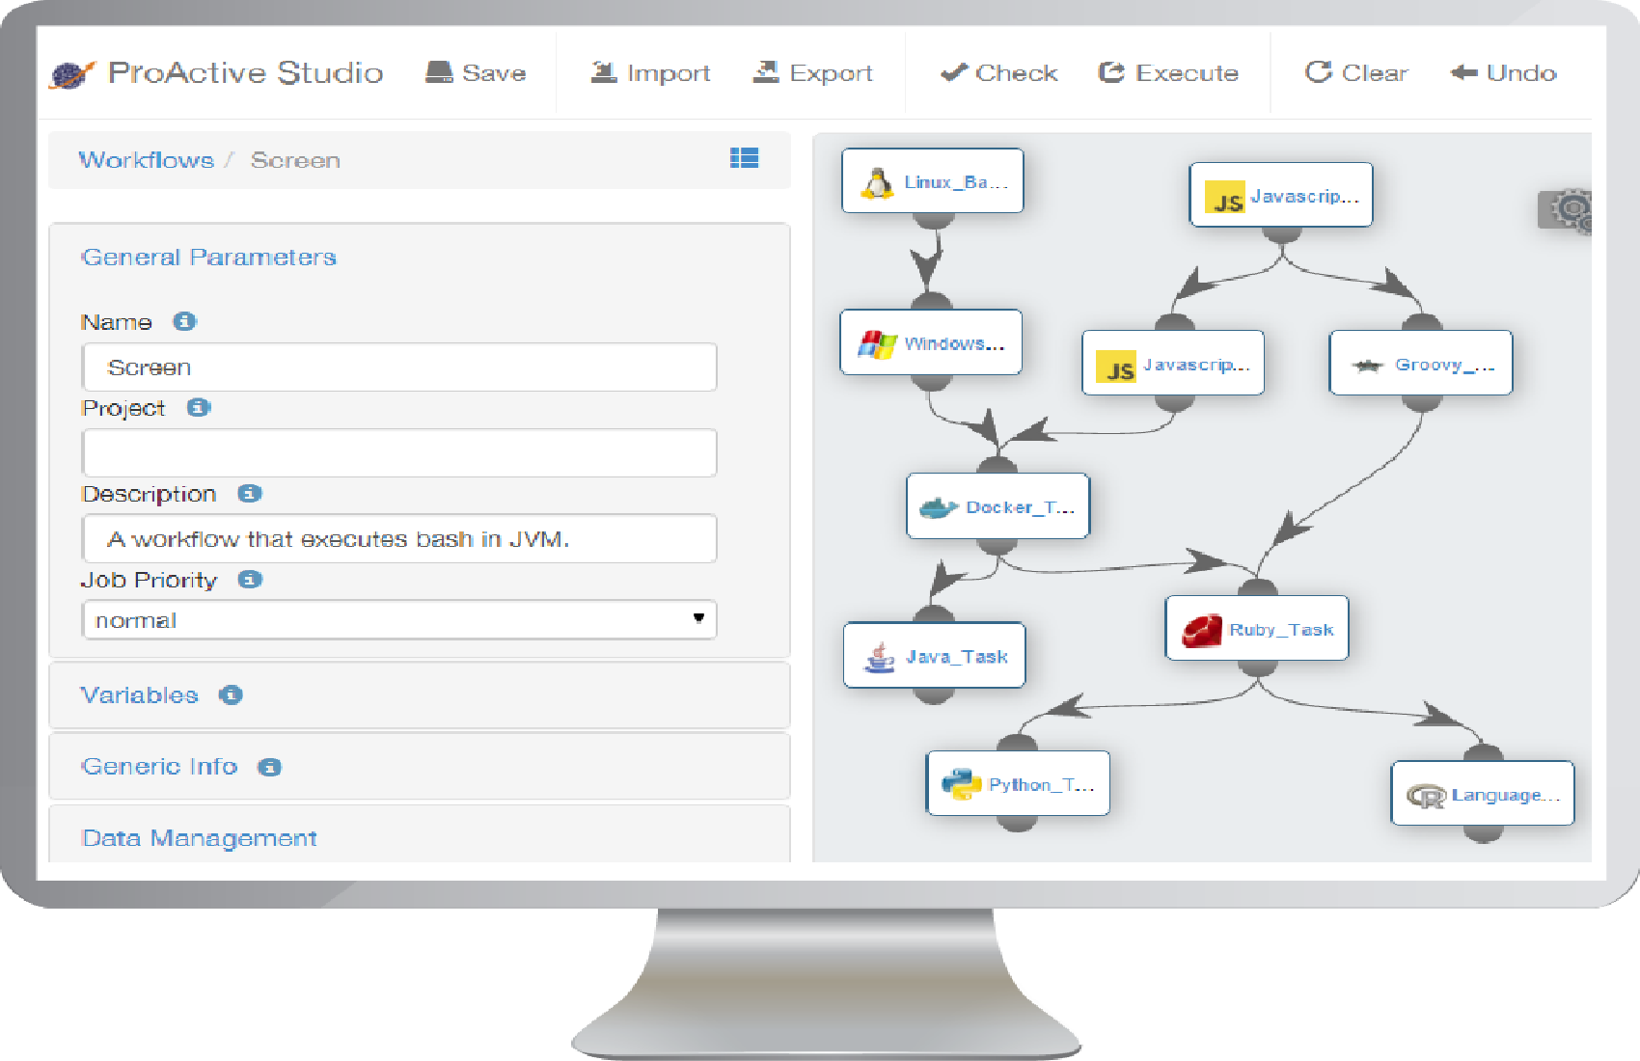The height and width of the screenshot is (1061, 1640).
Task: Select the Linux_Bash task node
Action: [x=933, y=180]
